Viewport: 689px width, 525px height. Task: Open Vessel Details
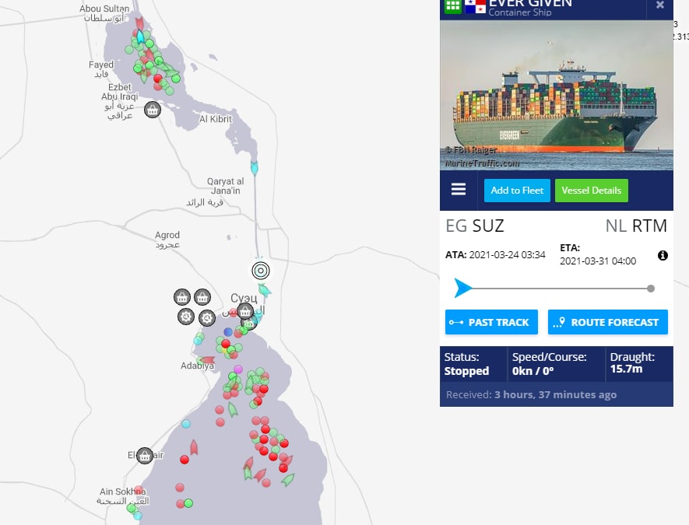click(592, 191)
